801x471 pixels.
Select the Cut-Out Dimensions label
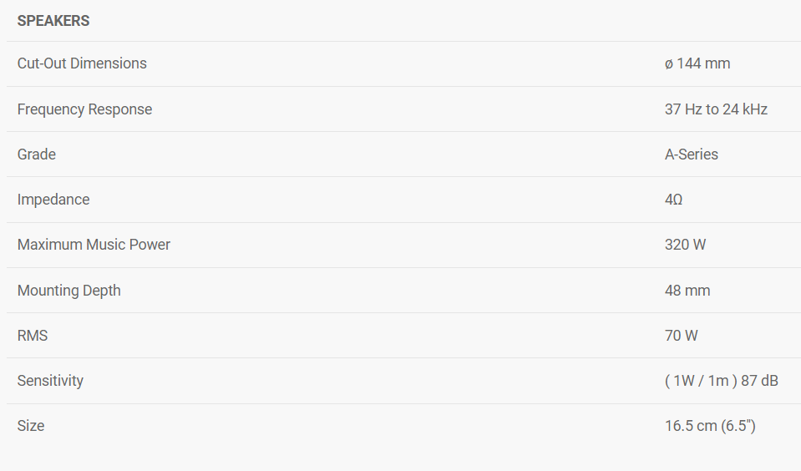point(82,63)
